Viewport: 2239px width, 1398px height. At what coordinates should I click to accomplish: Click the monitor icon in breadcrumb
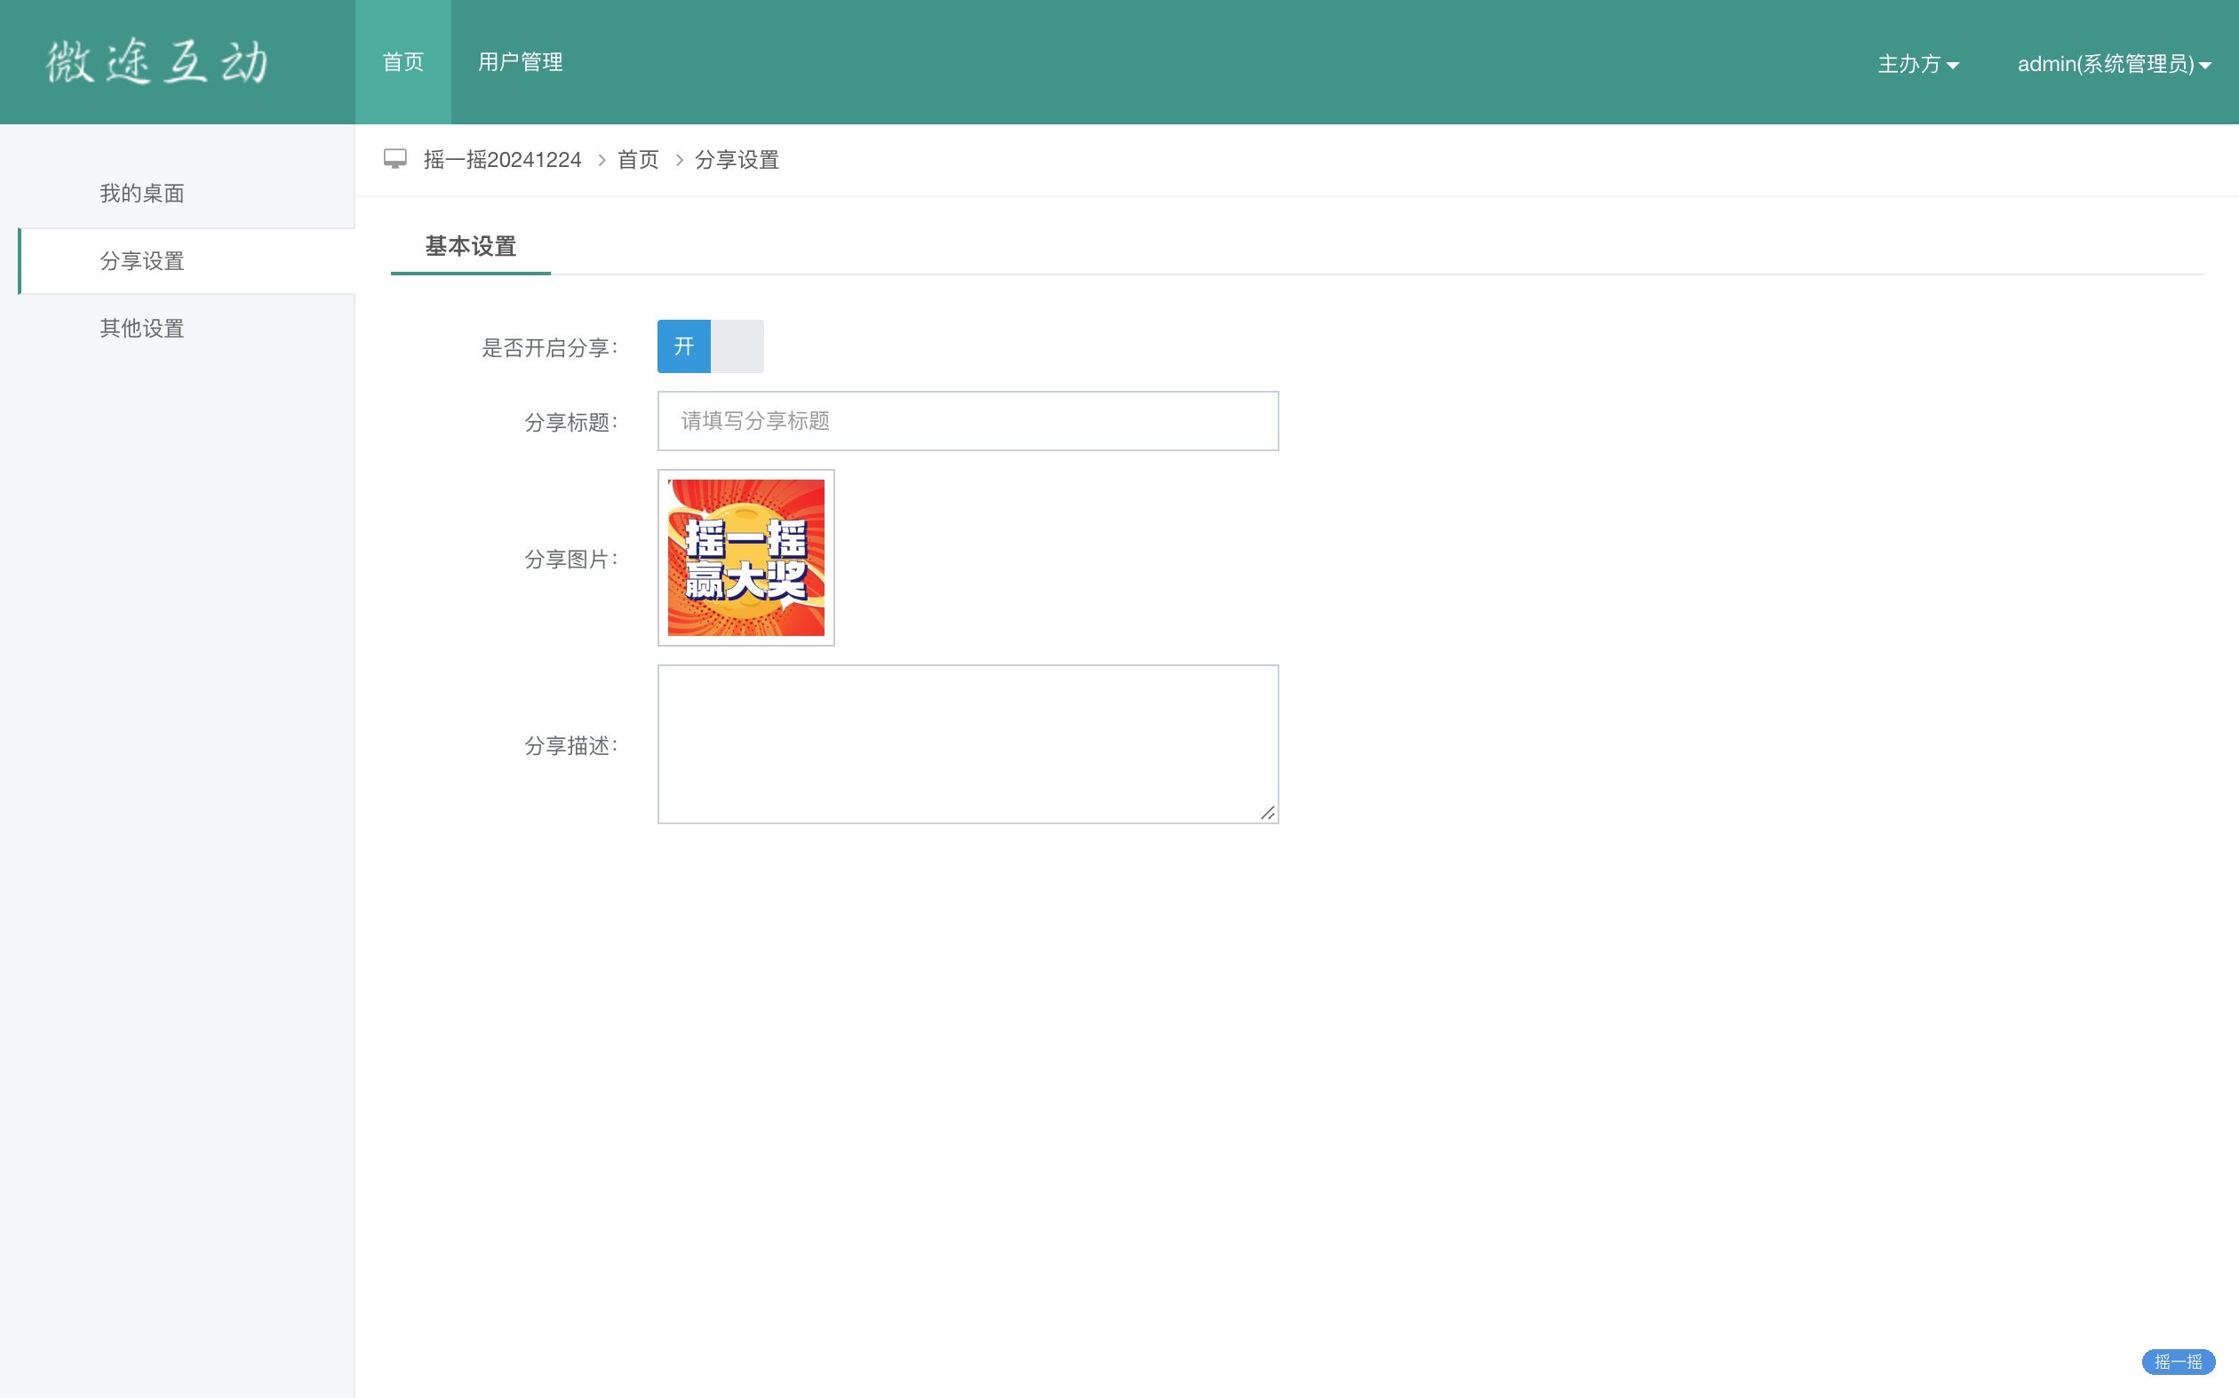click(x=394, y=159)
